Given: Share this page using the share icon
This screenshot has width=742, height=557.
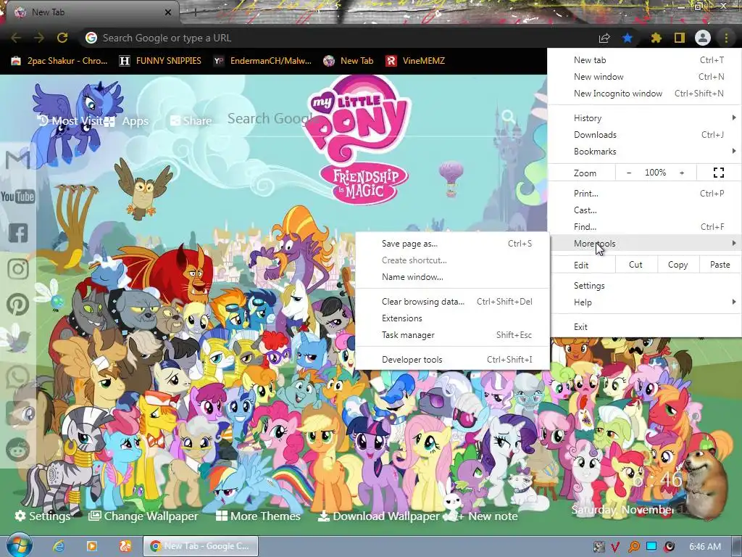Looking at the screenshot, I should (604, 38).
